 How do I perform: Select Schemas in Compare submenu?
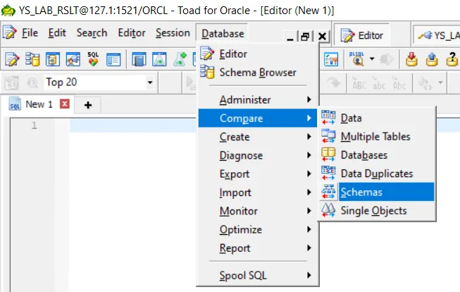377,192
